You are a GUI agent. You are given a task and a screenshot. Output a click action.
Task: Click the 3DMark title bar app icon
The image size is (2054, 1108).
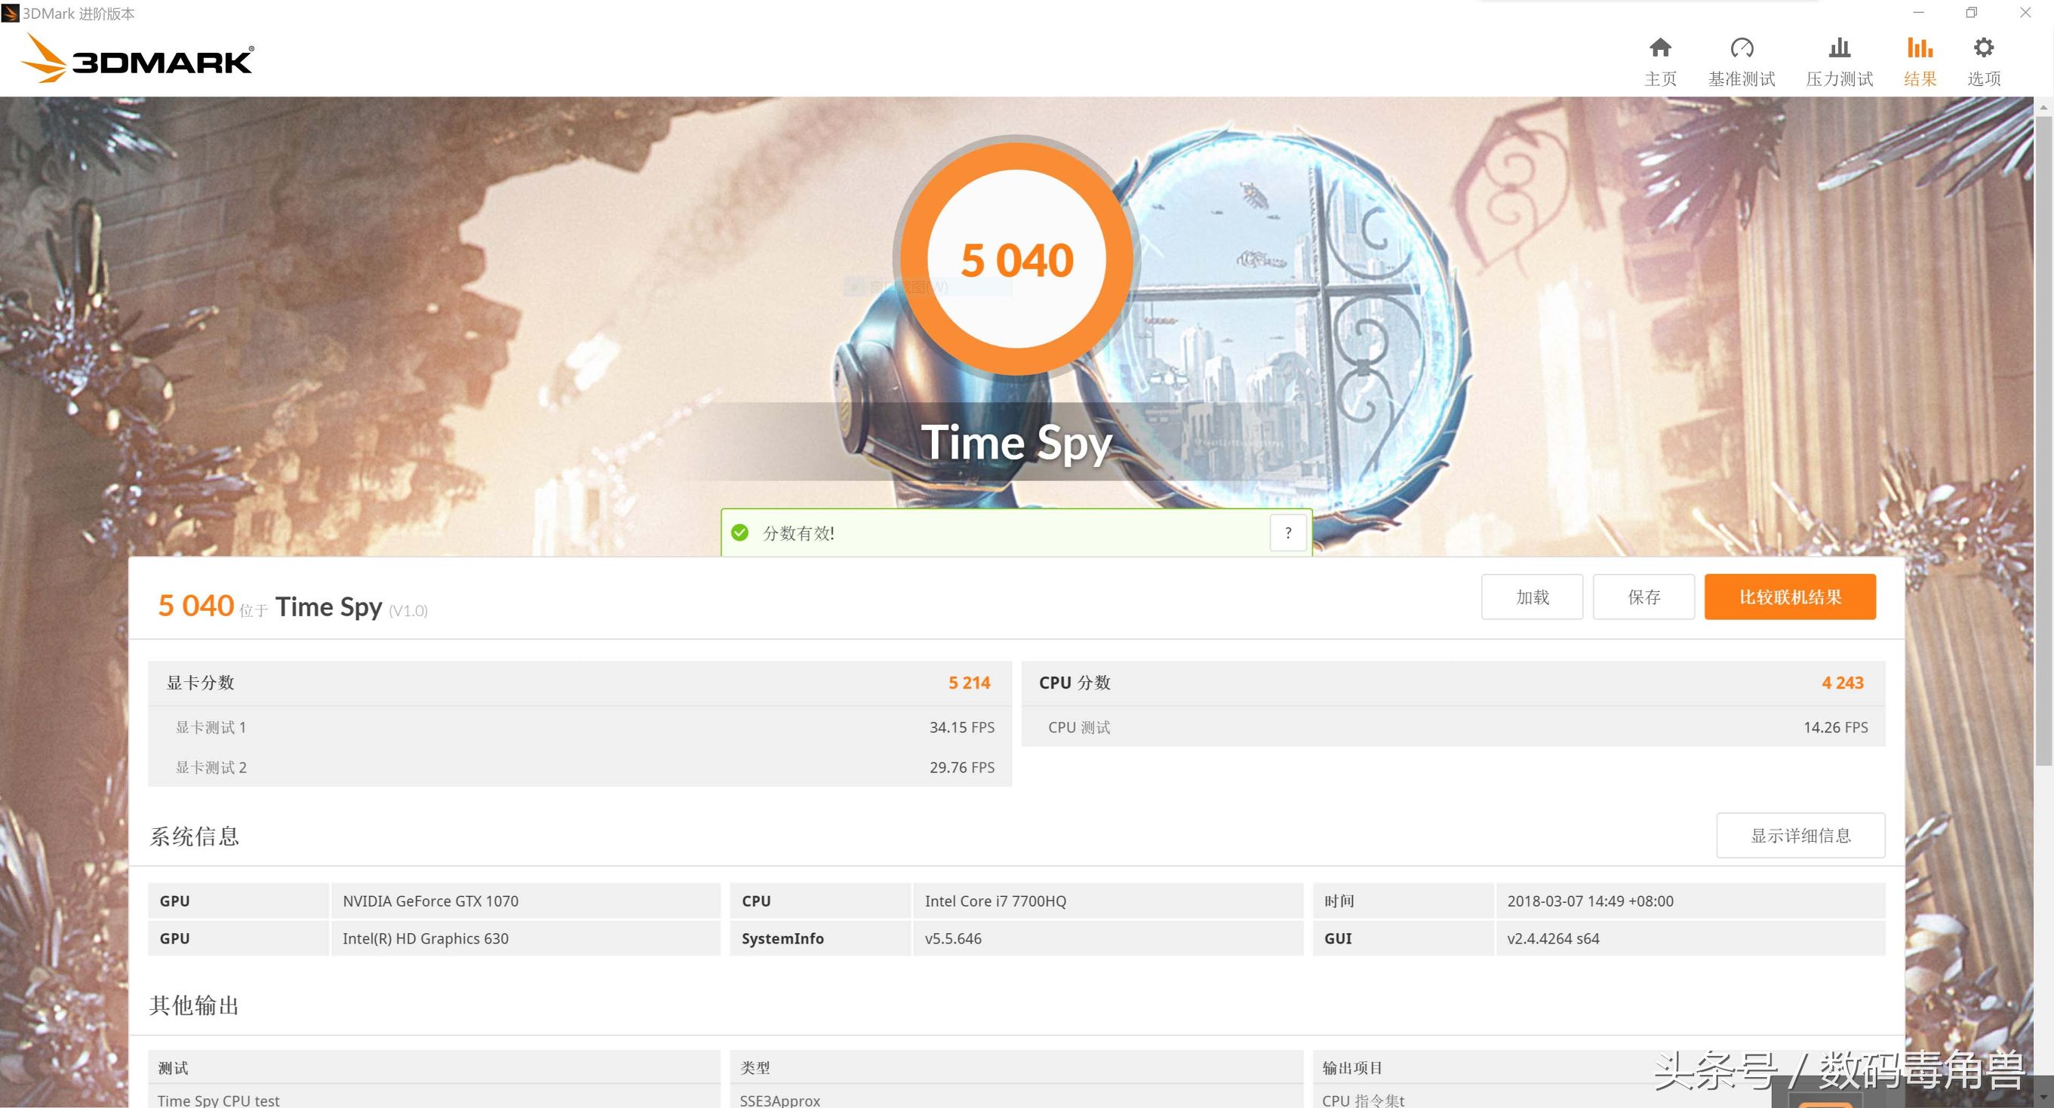10,13
